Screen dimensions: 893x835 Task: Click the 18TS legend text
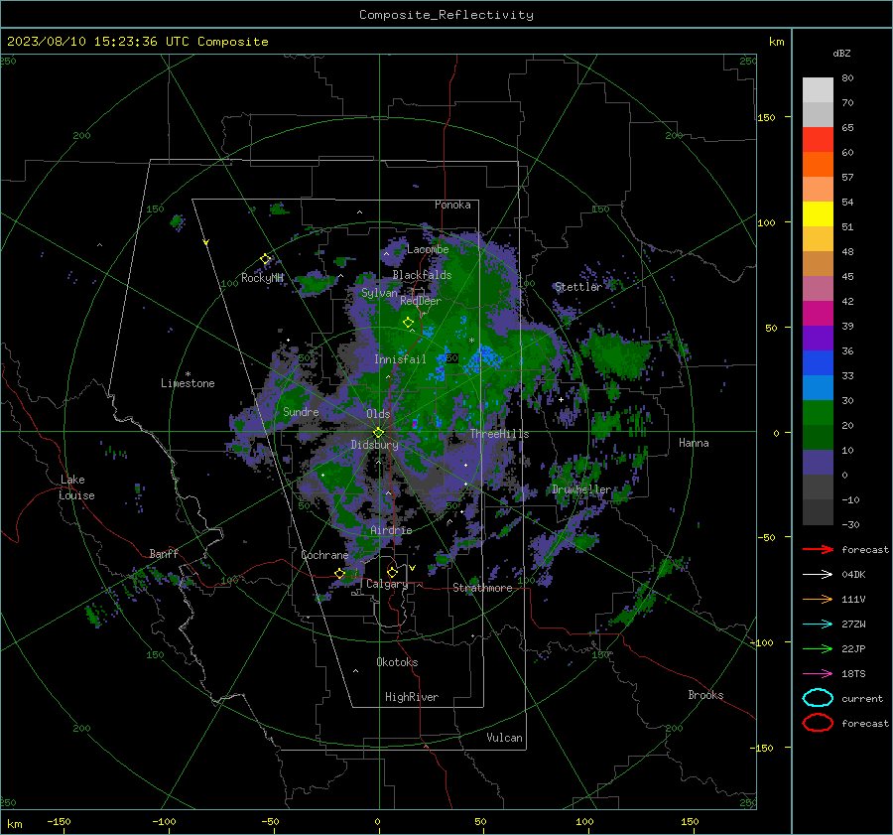(853, 674)
